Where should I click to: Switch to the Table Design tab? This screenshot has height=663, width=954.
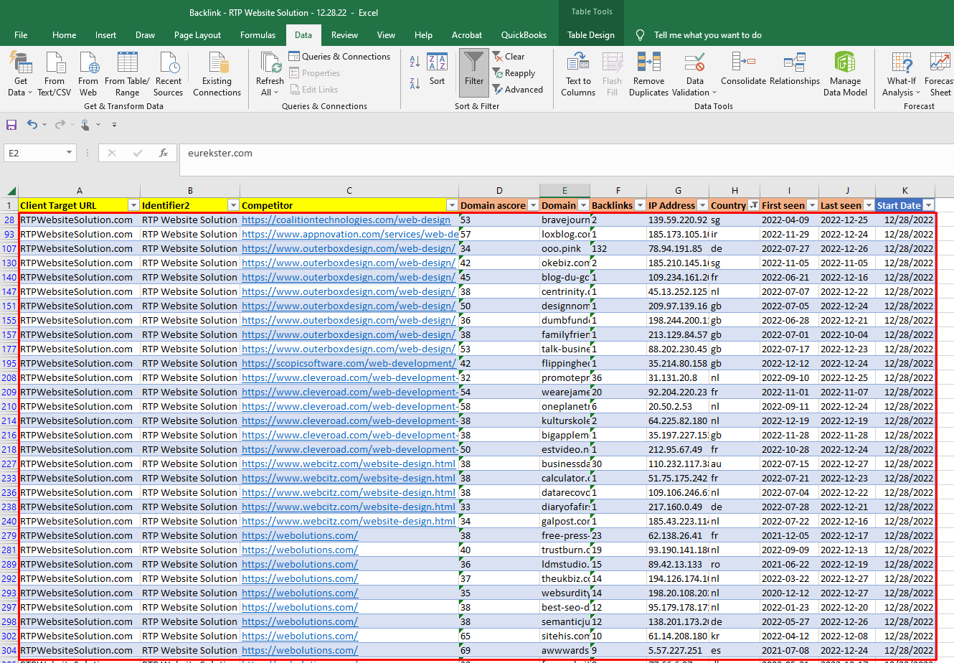coord(591,35)
